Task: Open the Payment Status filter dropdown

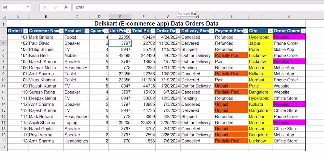Action: (x=245, y=31)
